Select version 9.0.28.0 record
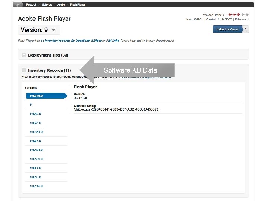The width and height of the screenshot is (268, 201). pyautogui.click(x=35, y=123)
